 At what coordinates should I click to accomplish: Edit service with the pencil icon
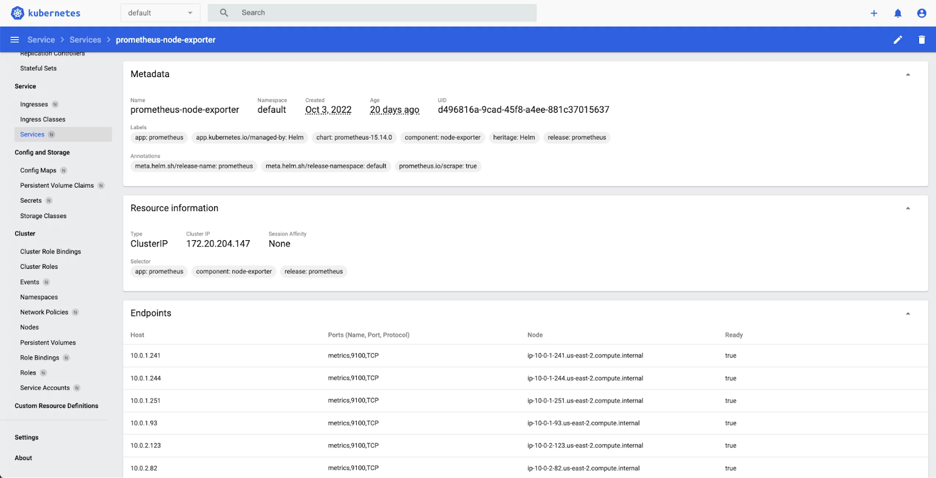tap(898, 40)
